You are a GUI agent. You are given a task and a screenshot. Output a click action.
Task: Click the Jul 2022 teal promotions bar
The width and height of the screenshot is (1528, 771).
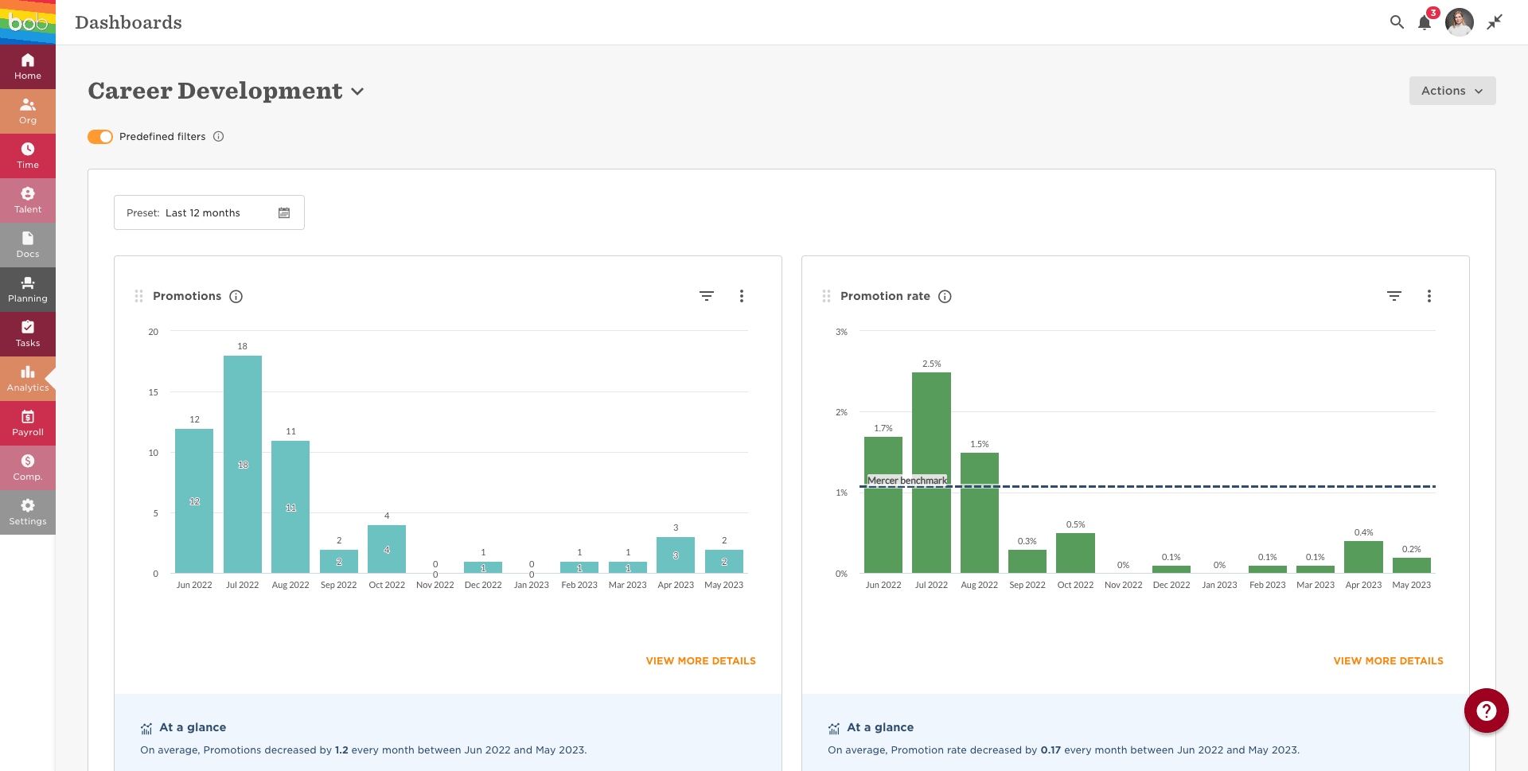pyautogui.click(x=243, y=464)
